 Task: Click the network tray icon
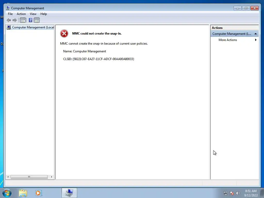pyautogui.click(x=225, y=193)
